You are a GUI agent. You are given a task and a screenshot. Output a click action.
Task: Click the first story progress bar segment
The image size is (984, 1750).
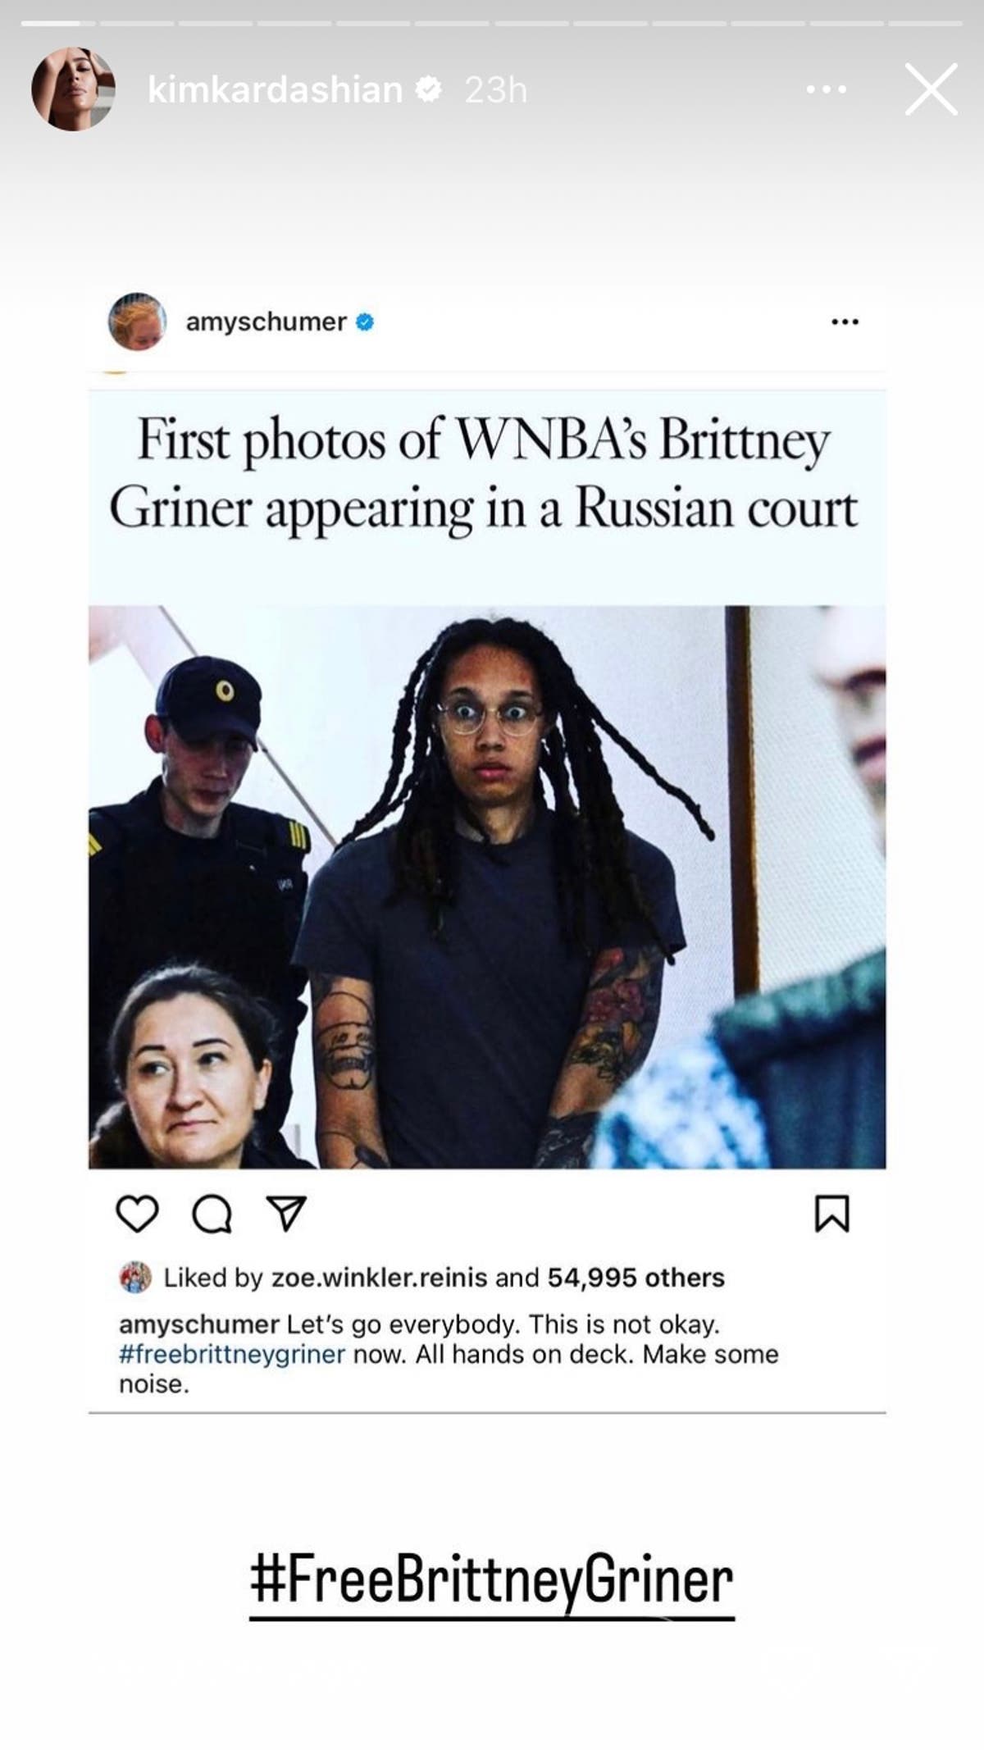(x=52, y=23)
